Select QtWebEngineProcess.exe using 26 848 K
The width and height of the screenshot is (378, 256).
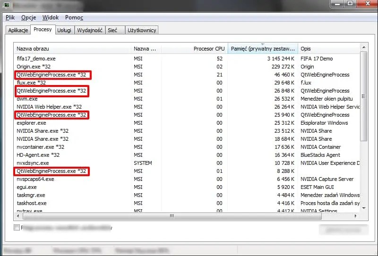(187, 91)
